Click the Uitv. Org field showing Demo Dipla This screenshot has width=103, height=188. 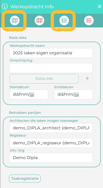[51, 158]
